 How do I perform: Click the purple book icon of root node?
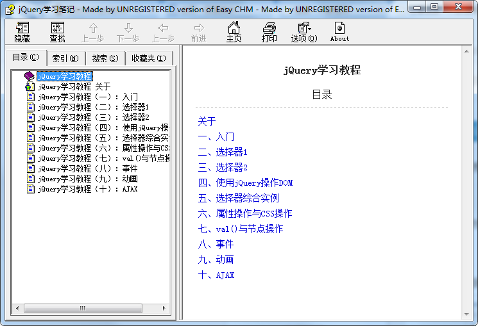30,76
